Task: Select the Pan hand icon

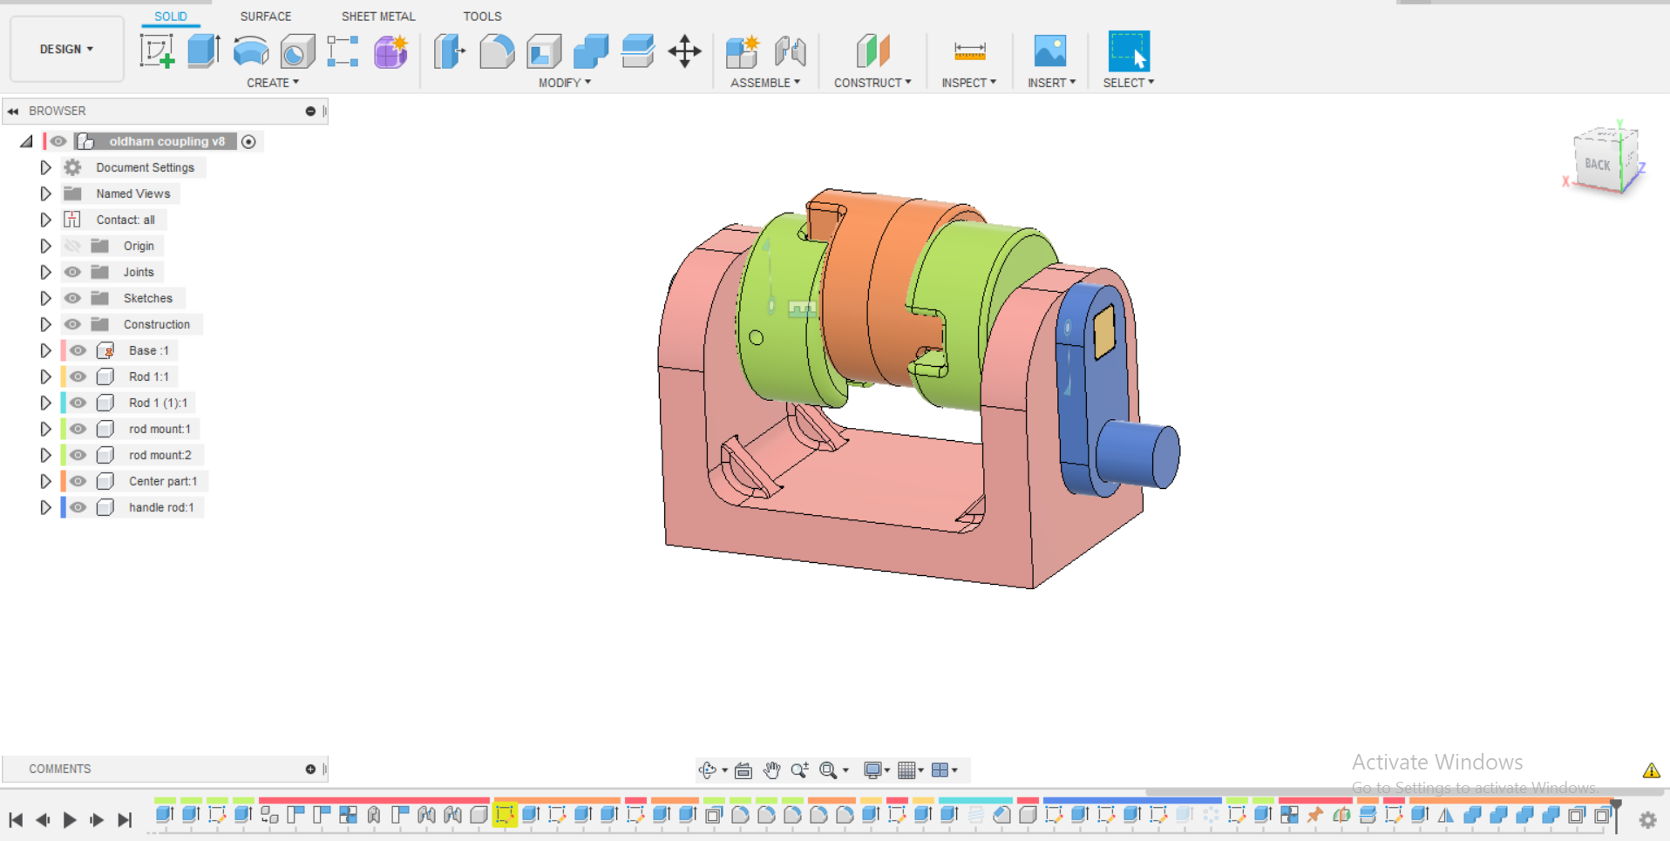Action: coord(771,770)
